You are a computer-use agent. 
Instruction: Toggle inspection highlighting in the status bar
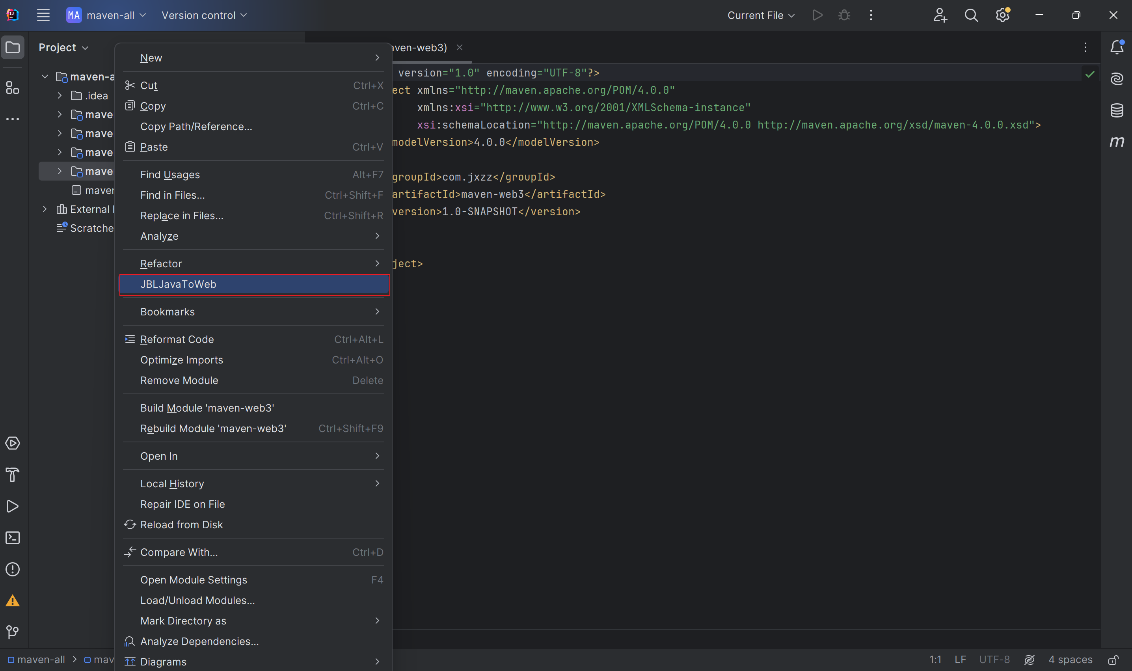pos(1030,659)
